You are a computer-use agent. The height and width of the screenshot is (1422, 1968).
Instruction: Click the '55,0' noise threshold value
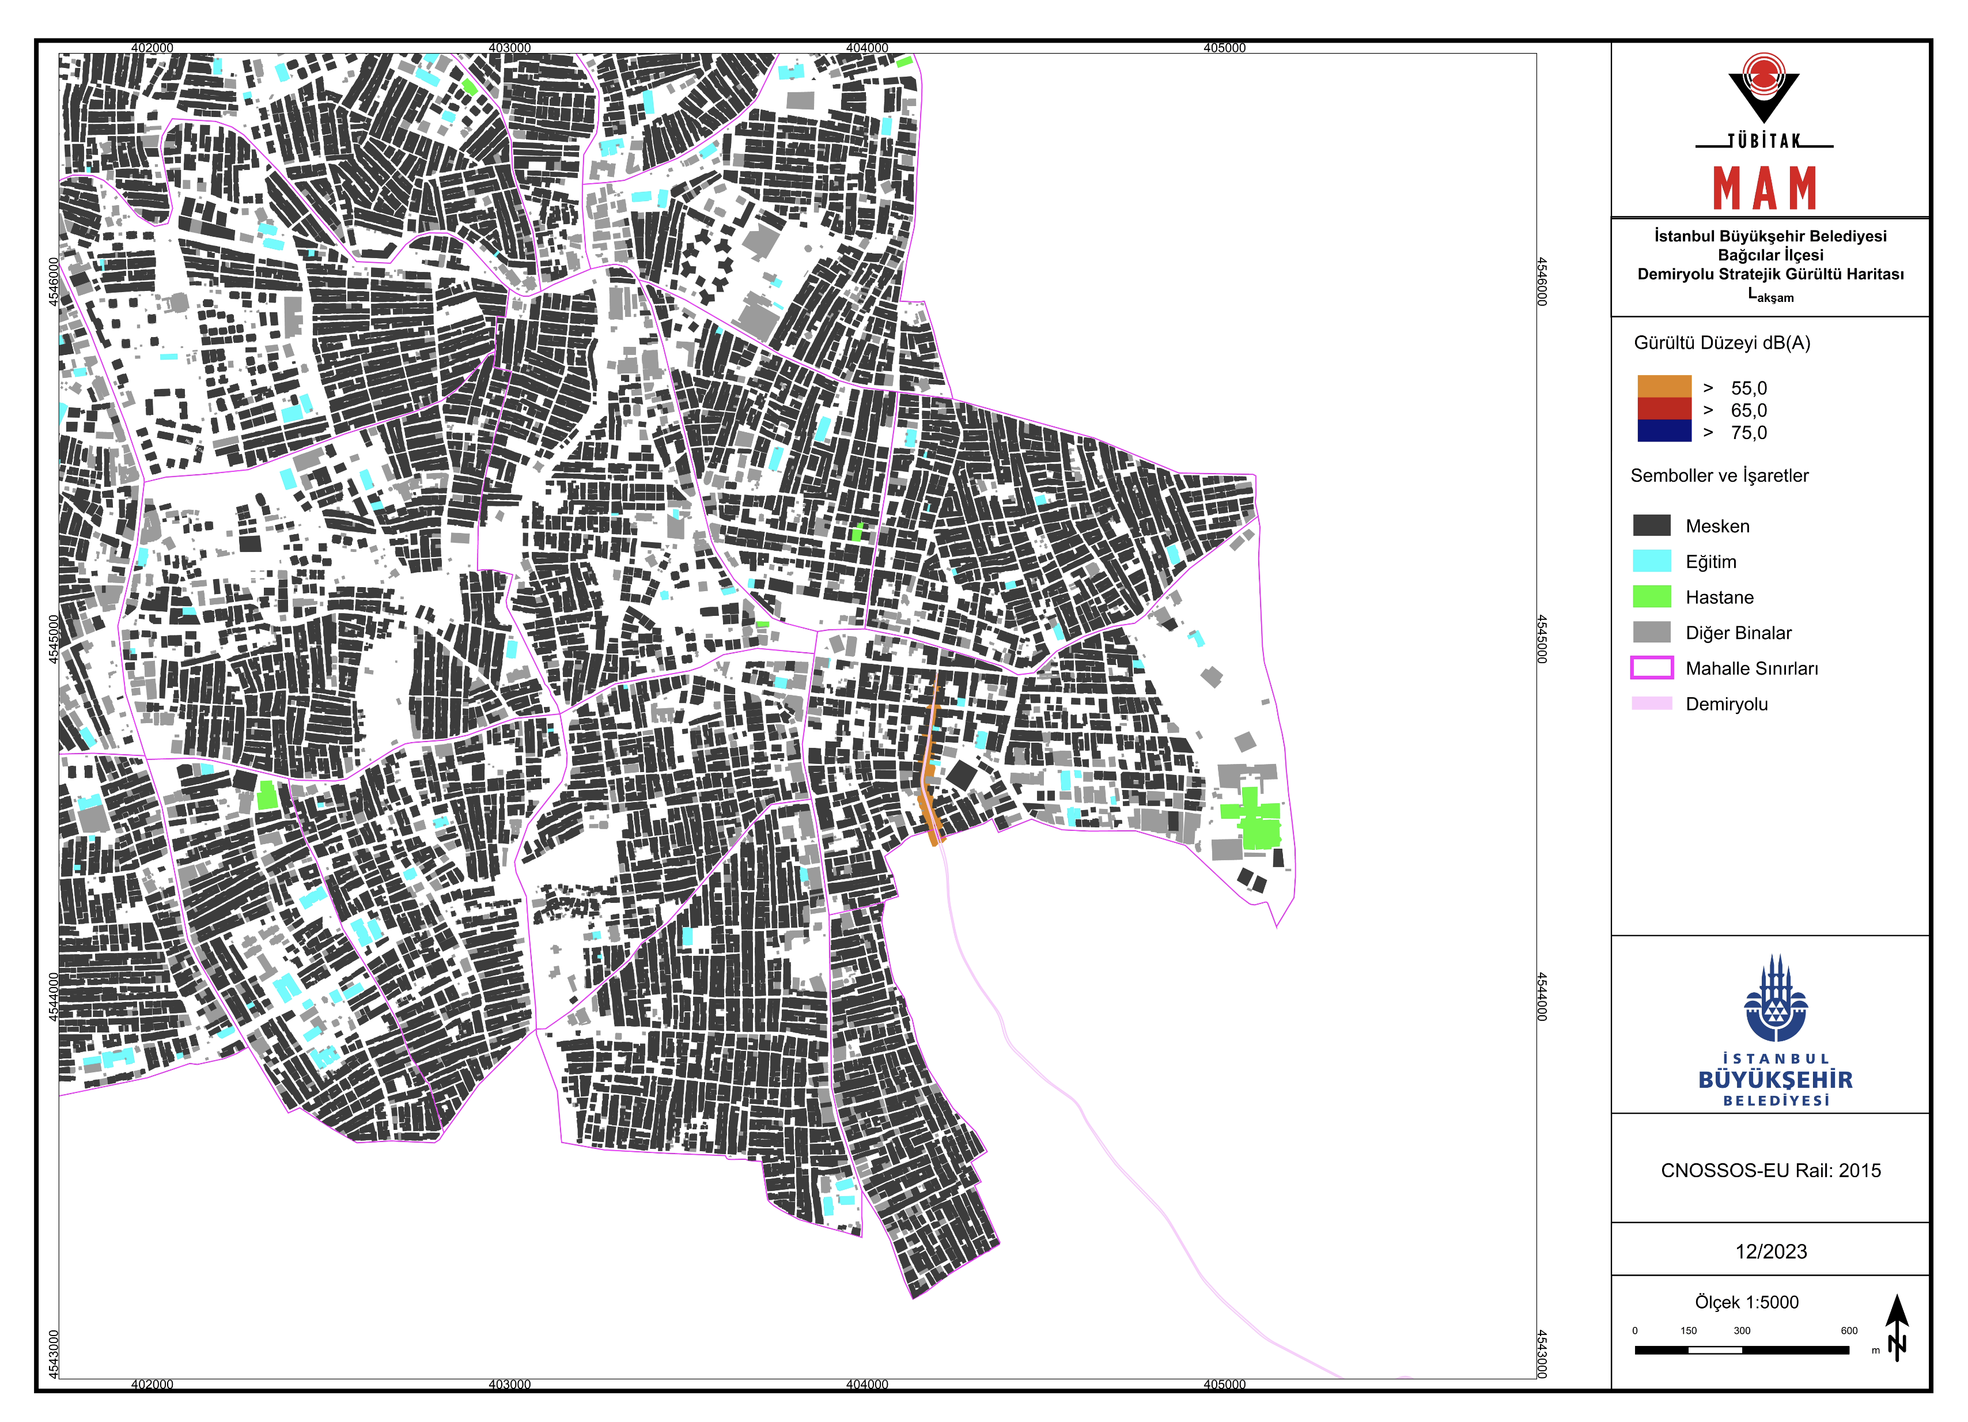(x=1749, y=388)
